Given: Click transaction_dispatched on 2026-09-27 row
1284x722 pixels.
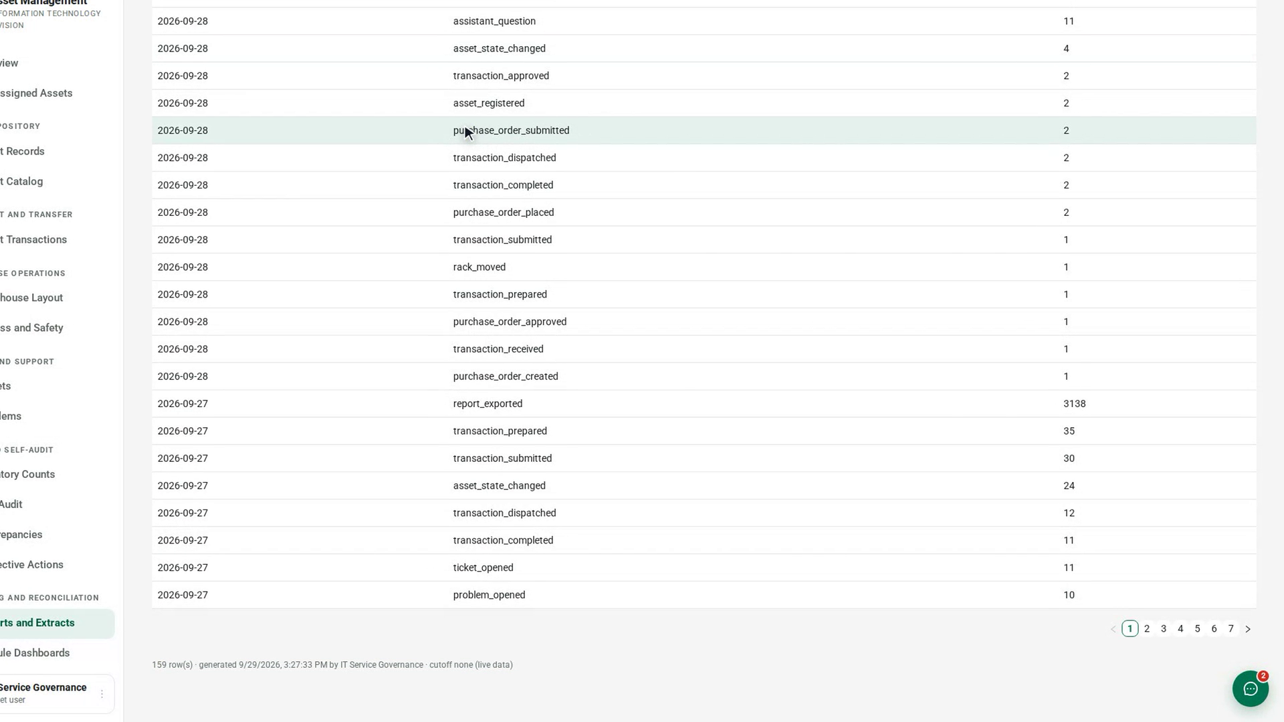Looking at the screenshot, I should tap(504, 513).
